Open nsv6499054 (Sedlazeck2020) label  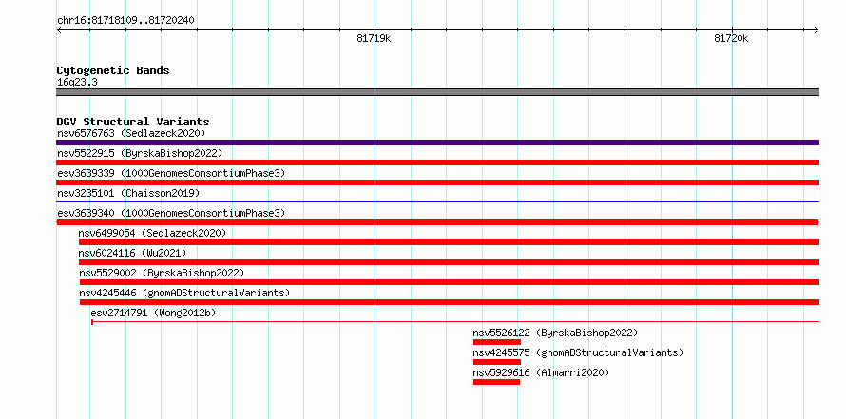(152, 233)
